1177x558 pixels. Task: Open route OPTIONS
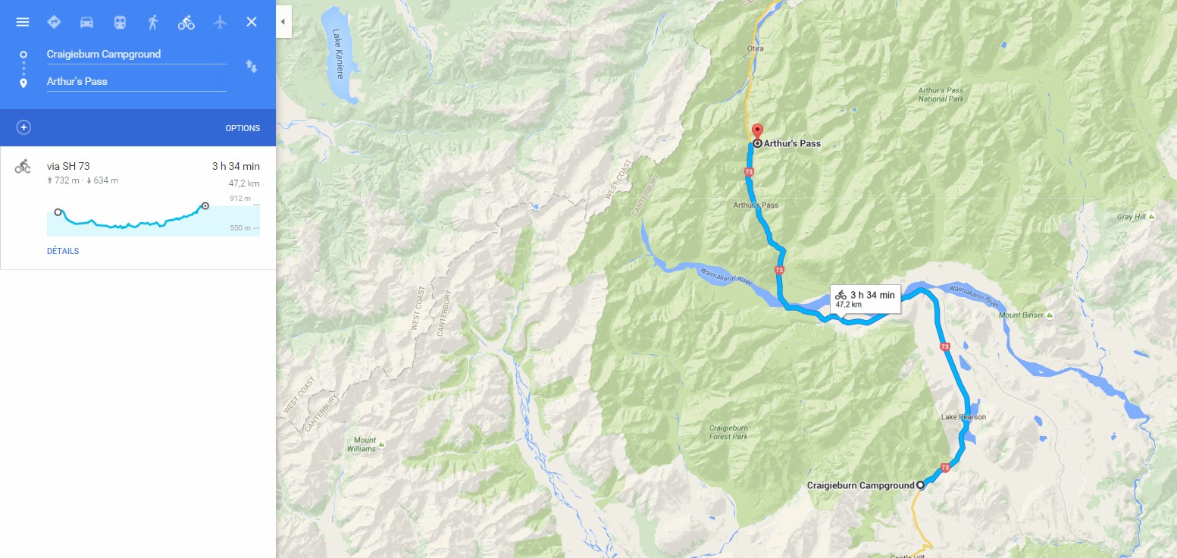pos(243,128)
